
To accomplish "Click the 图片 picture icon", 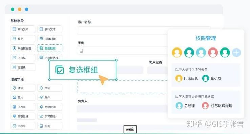I will 14,97.
